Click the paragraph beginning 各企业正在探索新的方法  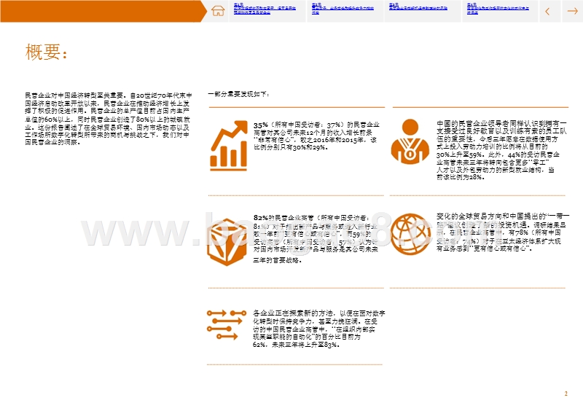(318, 329)
